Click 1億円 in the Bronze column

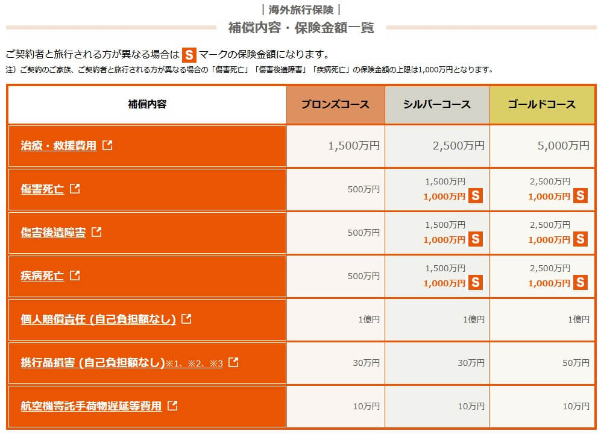[369, 319]
